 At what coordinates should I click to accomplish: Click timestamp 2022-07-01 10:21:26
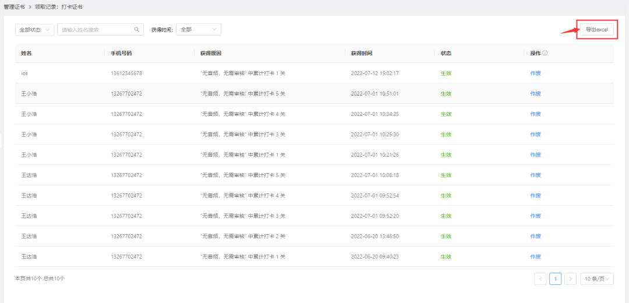tap(374, 154)
